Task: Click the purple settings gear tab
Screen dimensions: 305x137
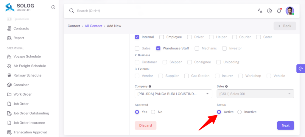Action: point(301,68)
